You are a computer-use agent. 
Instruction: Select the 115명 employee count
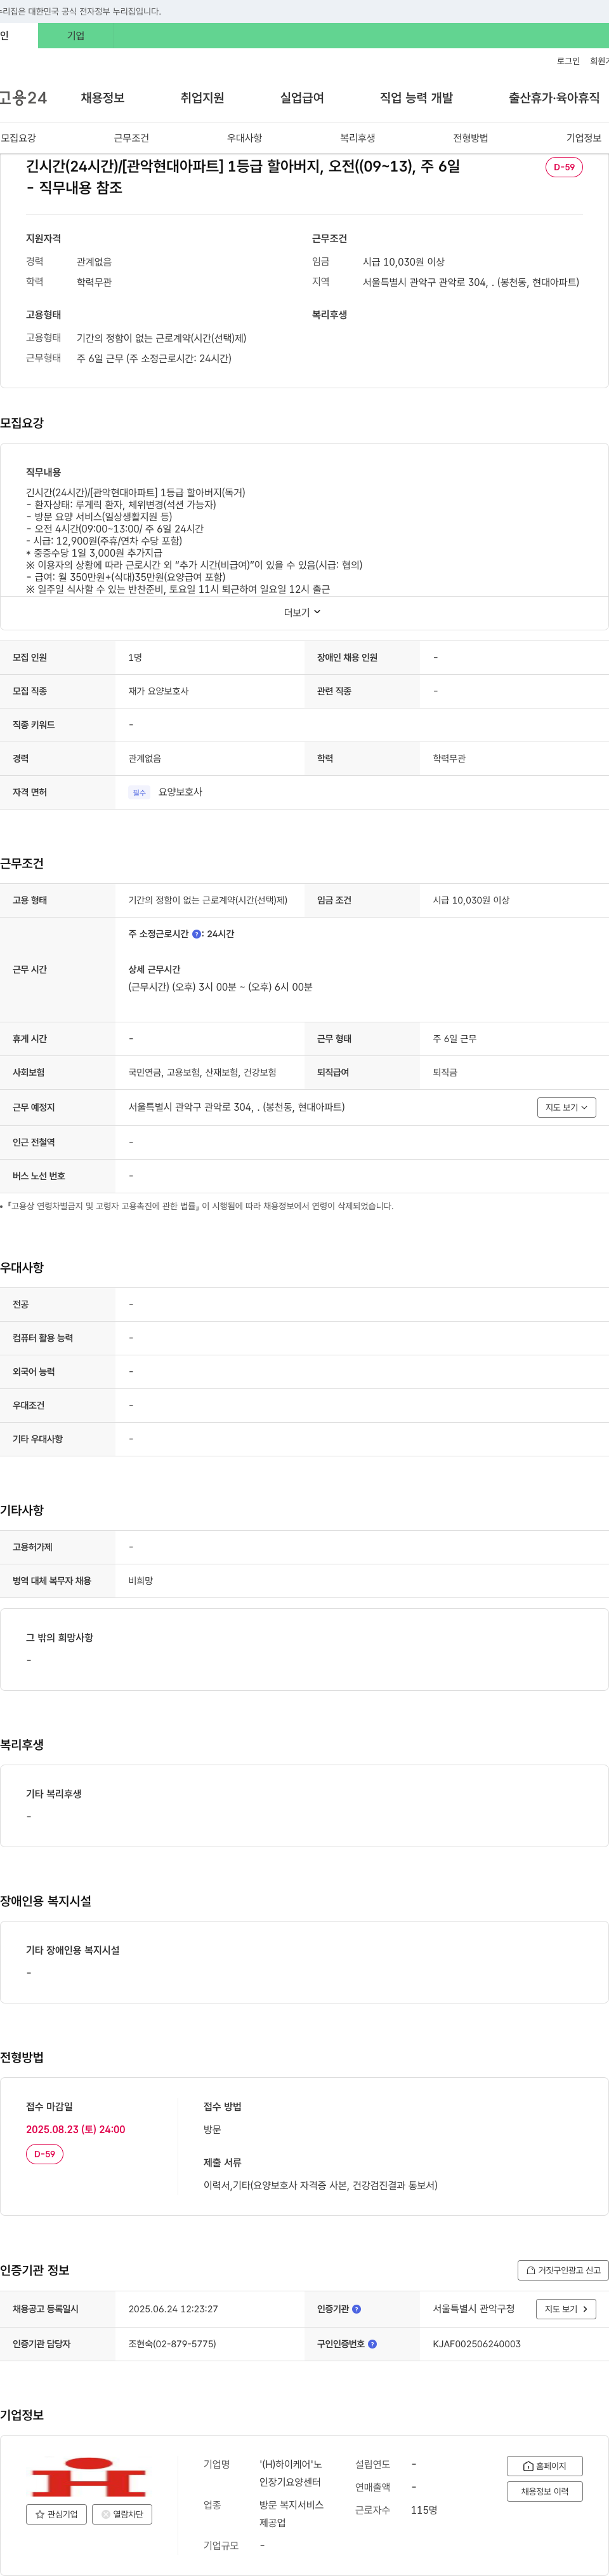pos(423,2510)
